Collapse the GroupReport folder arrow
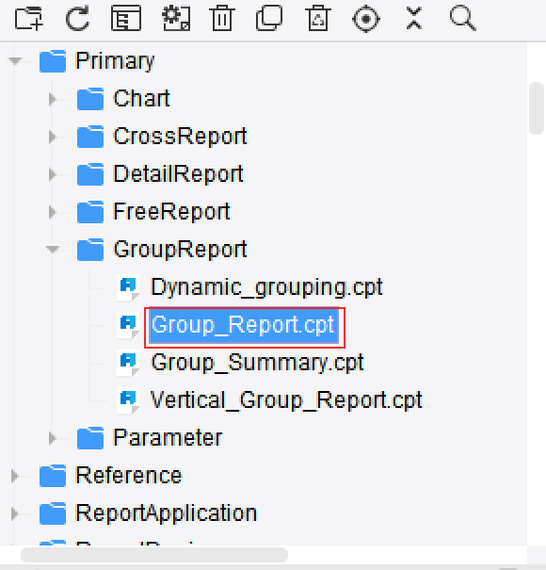Image resolution: width=546 pixels, height=570 pixels. coord(53,249)
